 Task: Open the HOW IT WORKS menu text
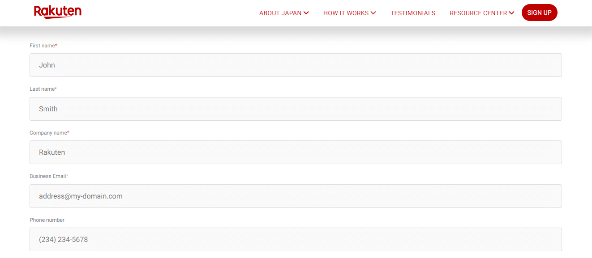click(x=346, y=13)
